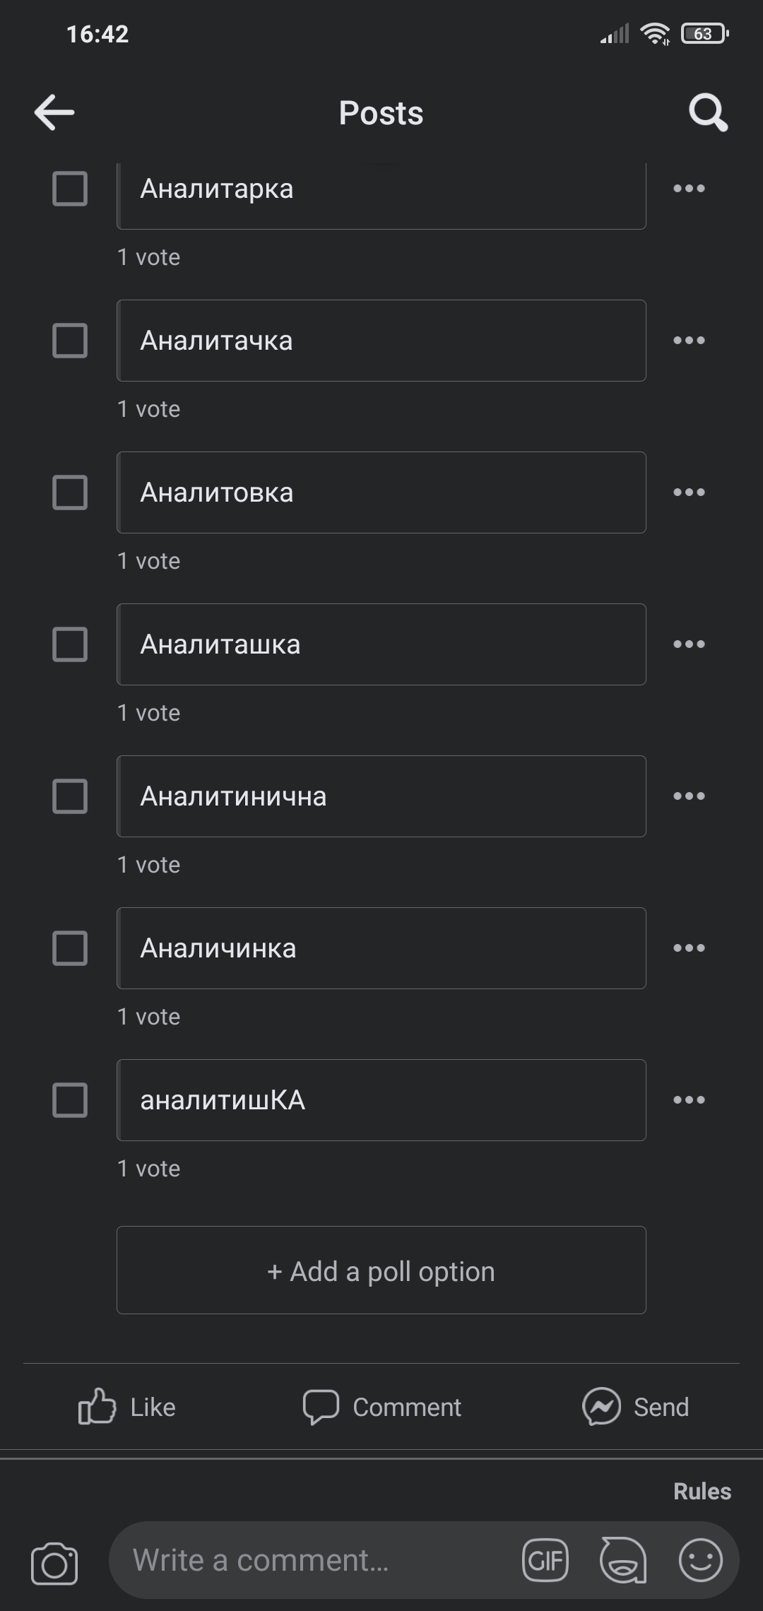Open more options for Аналитинична

coord(689,796)
